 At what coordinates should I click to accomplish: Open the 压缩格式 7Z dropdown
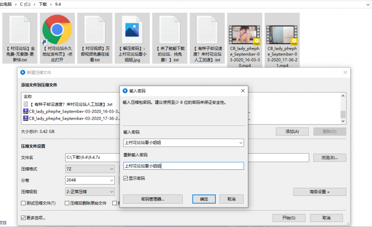pyautogui.click(x=111, y=169)
